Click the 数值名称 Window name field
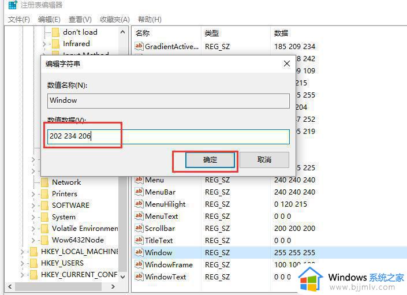 pyautogui.click(x=168, y=100)
